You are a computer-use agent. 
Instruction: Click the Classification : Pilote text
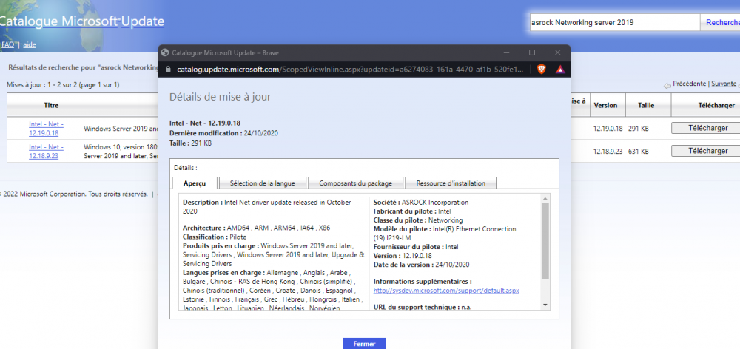click(x=215, y=237)
